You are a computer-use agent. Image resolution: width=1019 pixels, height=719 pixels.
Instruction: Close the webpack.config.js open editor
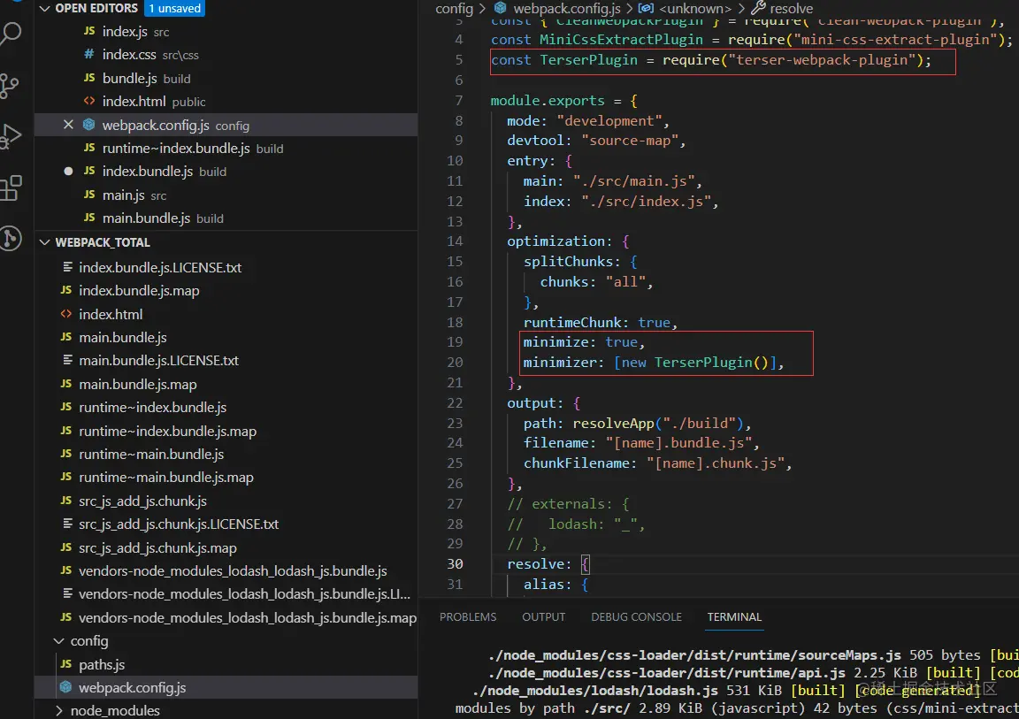click(x=68, y=125)
